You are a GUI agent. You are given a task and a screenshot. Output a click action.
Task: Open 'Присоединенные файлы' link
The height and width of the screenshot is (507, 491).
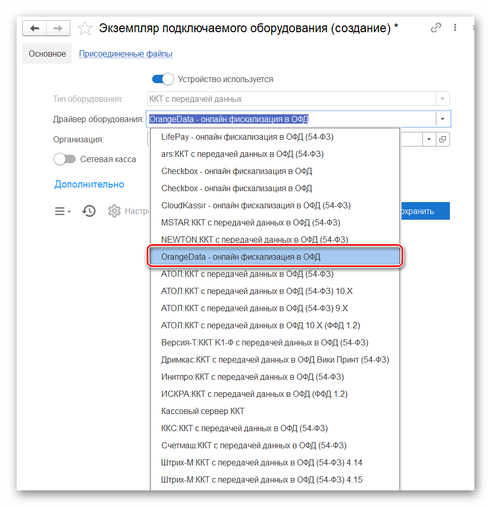click(x=125, y=54)
